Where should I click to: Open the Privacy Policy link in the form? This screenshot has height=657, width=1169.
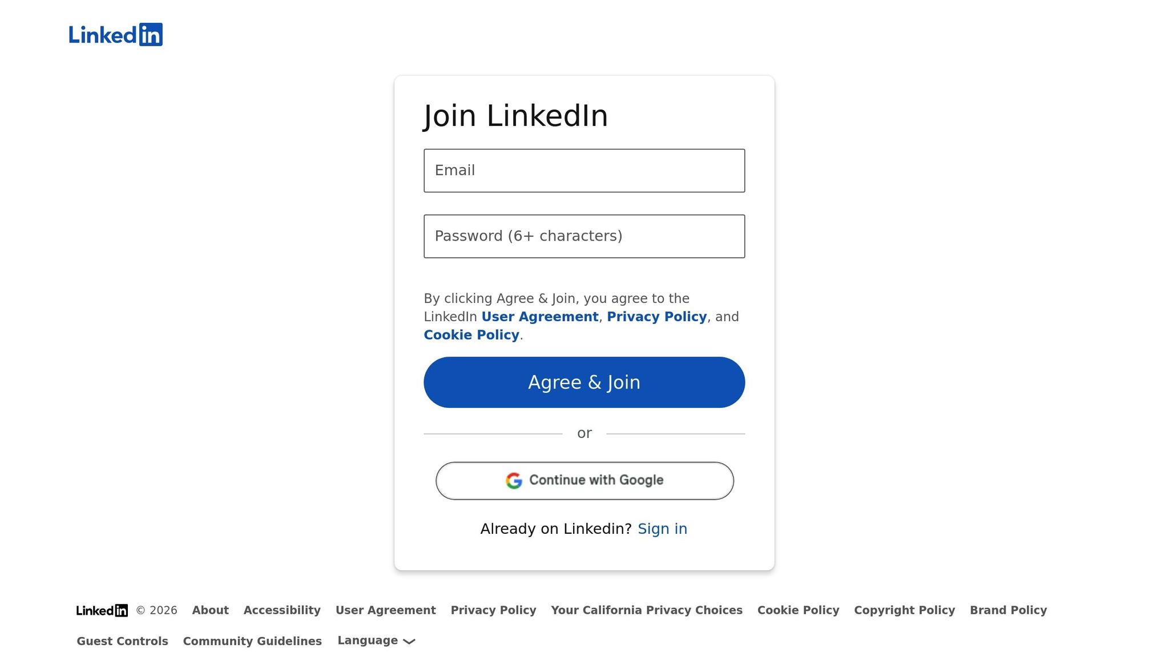point(656,317)
